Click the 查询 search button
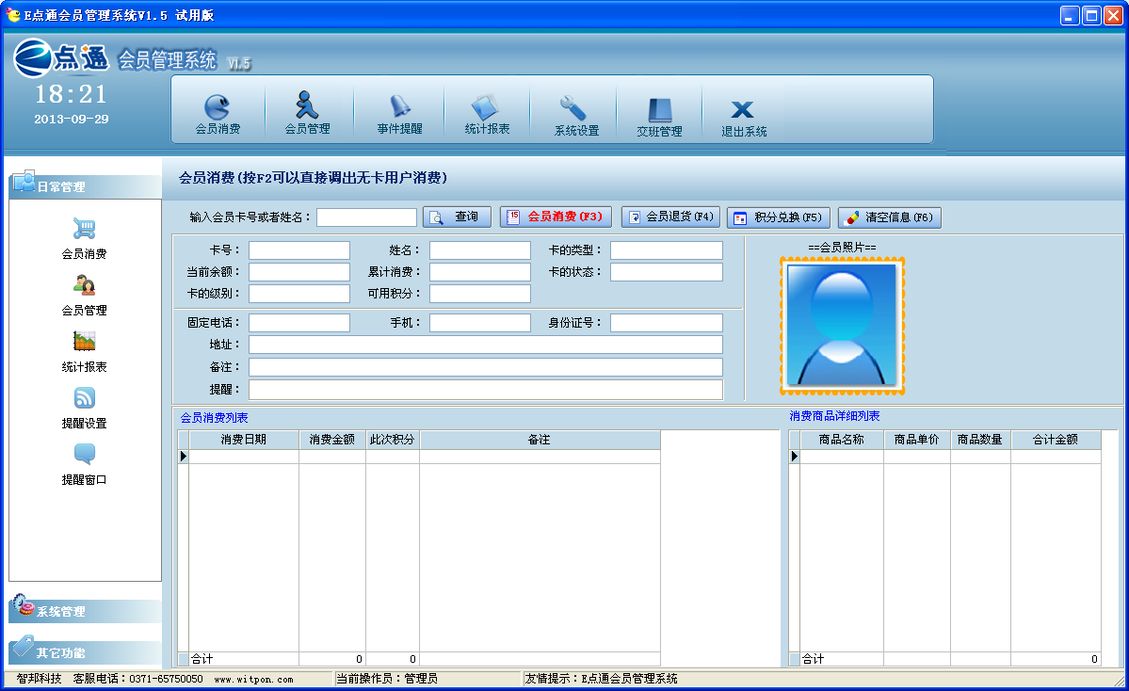This screenshot has height=691, width=1129. coord(457,217)
